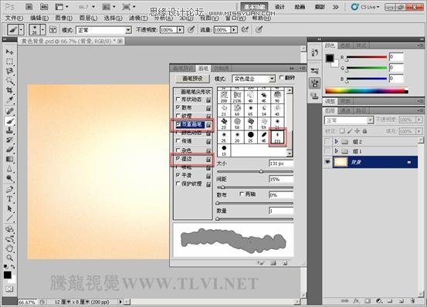Uncheck the 散布 brush option
427x307 pixels.
tap(178, 108)
